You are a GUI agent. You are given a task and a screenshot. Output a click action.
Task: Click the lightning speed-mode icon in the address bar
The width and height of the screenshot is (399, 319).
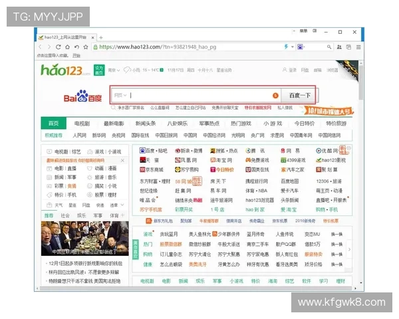coord(286,47)
